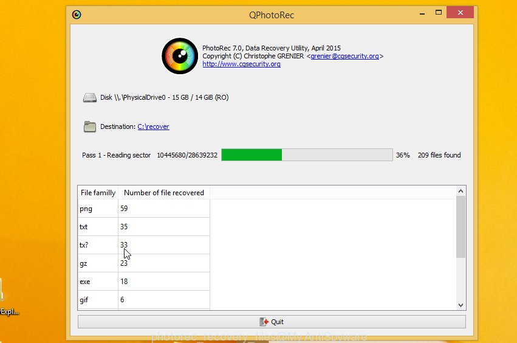The width and height of the screenshot is (517, 343).
Task: Click the hard disk drive icon
Action: click(x=89, y=98)
